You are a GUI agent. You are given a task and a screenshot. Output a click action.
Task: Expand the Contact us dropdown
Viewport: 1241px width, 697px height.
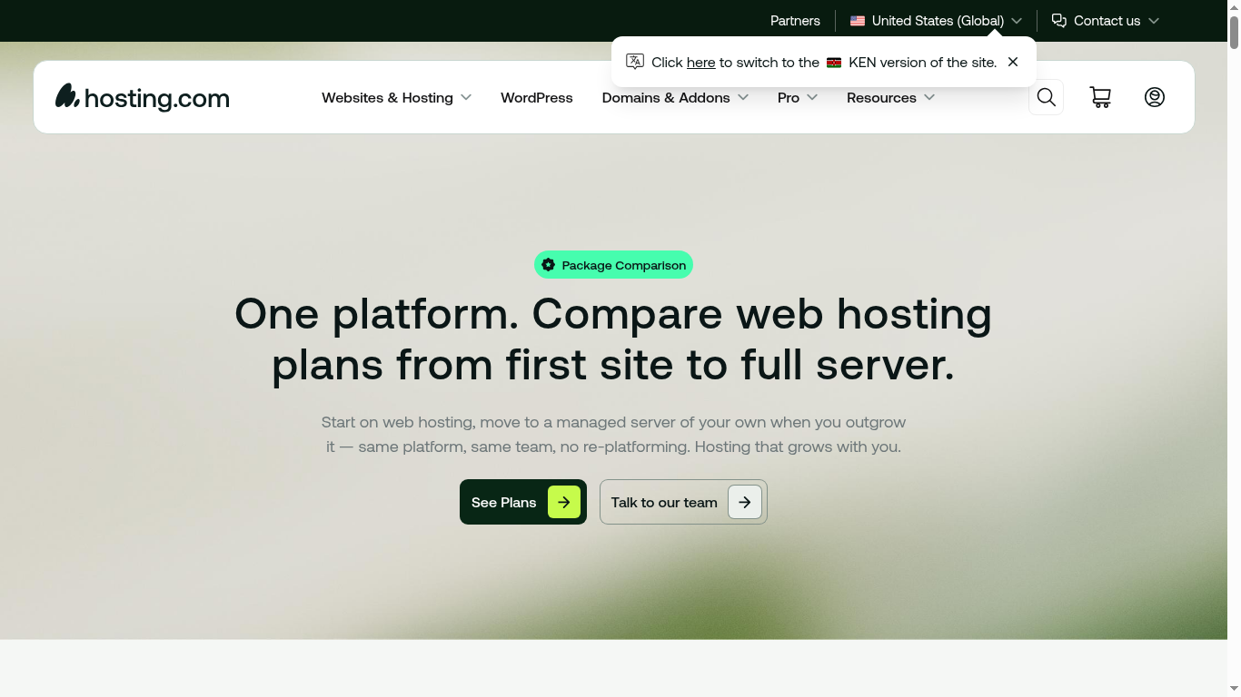point(1106,20)
